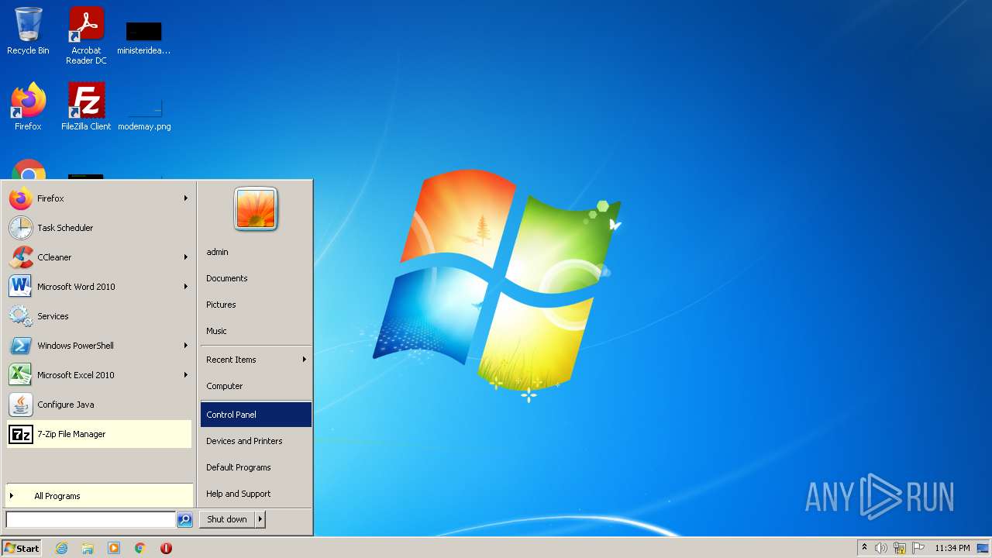This screenshot has height=558, width=992.
Task: Open Configure Java
Action: tap(99, 405)
